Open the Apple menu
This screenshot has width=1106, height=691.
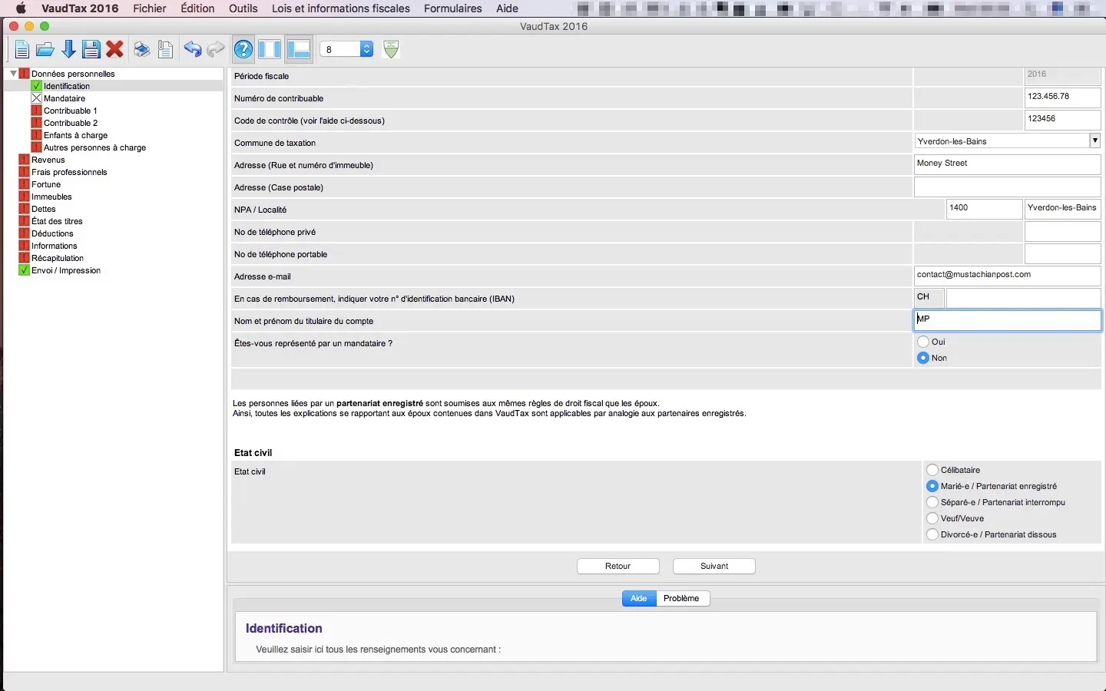21,8
